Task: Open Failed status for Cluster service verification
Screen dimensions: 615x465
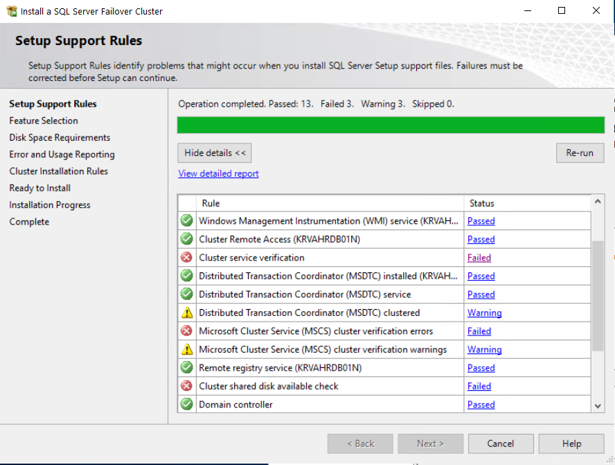Action: pyautogui.click(x=479, y=258)
